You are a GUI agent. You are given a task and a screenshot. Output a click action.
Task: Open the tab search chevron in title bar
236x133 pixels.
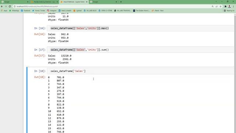216,1
